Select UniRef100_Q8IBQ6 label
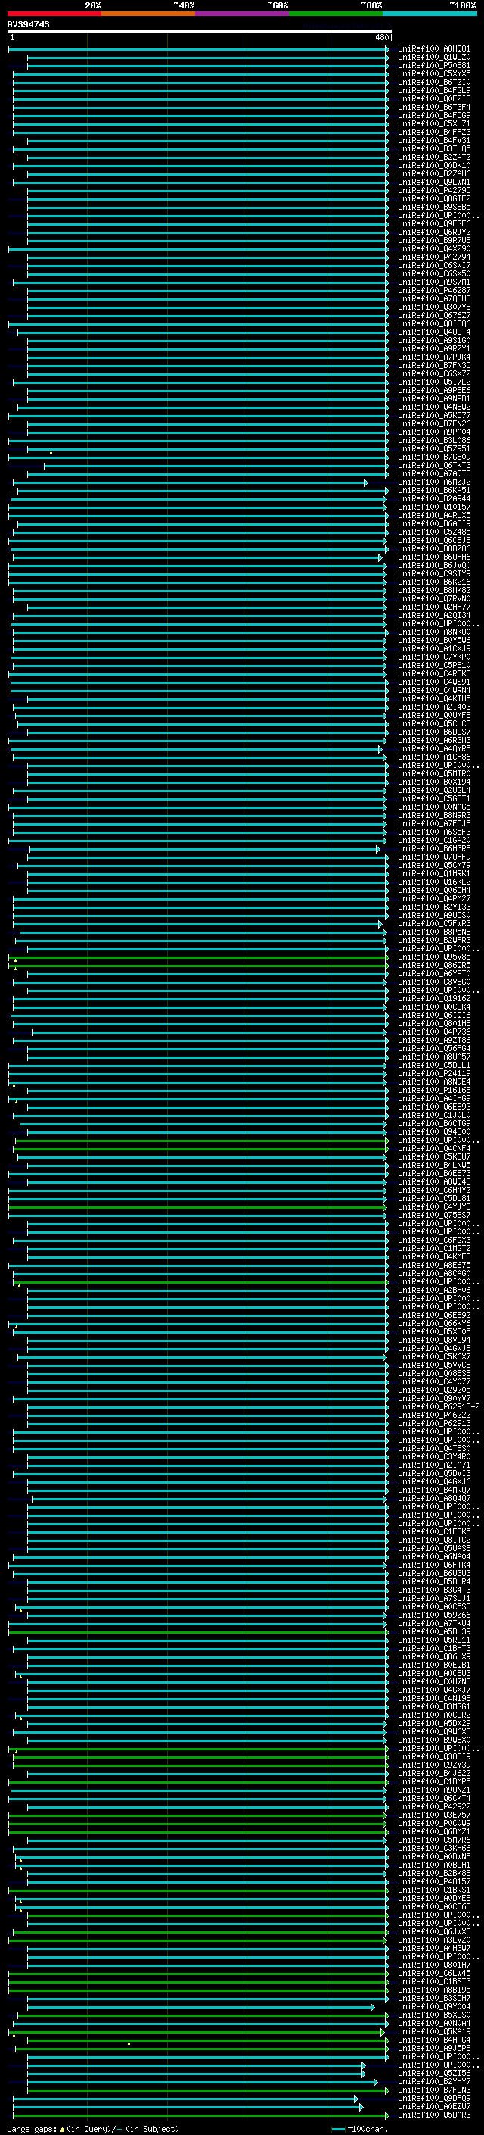The width and height of the screenshot is (484, 2135). tap(433, 323)
